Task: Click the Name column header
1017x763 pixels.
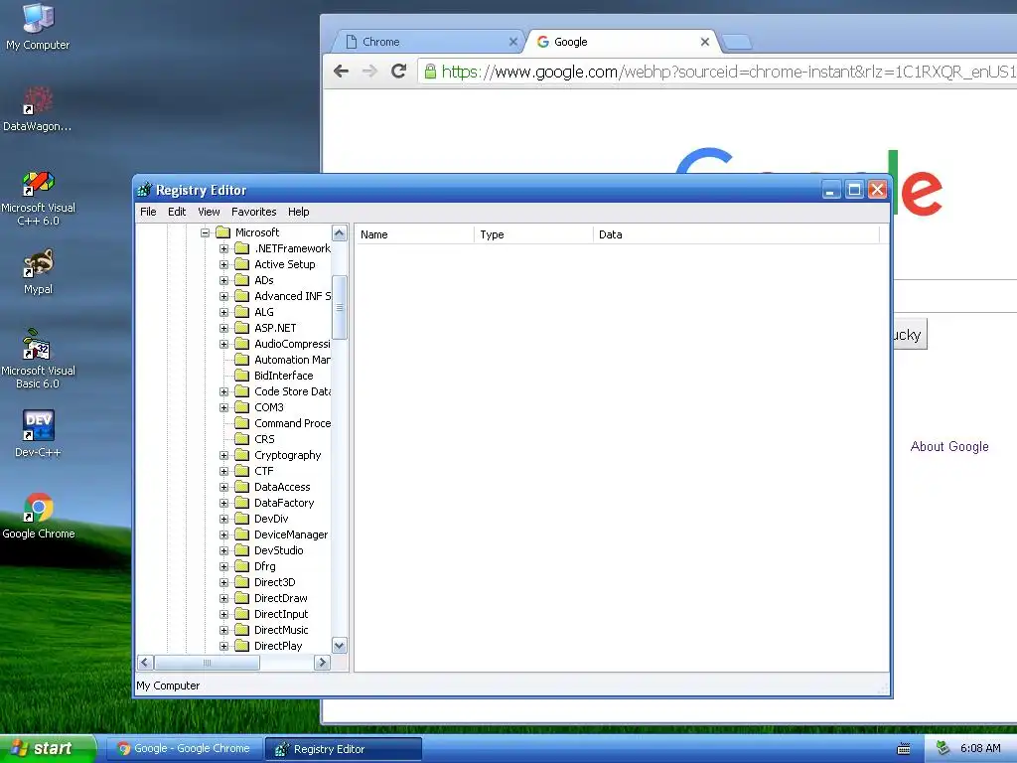Action: pyautogui.click(x=414, y=234)
